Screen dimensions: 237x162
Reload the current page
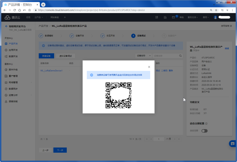coord(15,10)
